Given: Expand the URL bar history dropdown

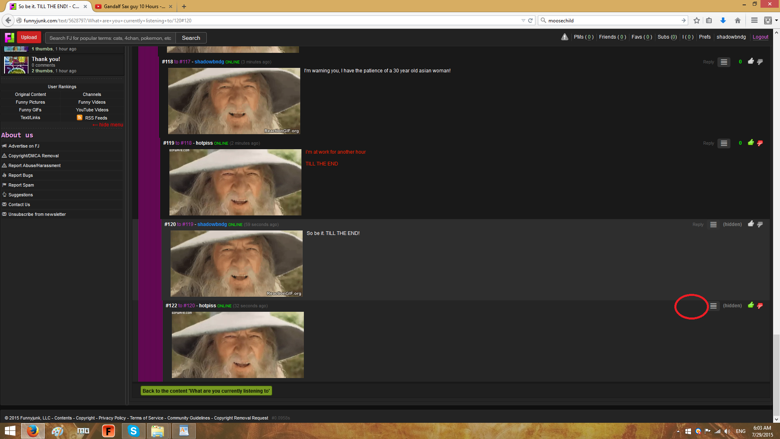Looking at the screenshot, I should pos(523,20).
